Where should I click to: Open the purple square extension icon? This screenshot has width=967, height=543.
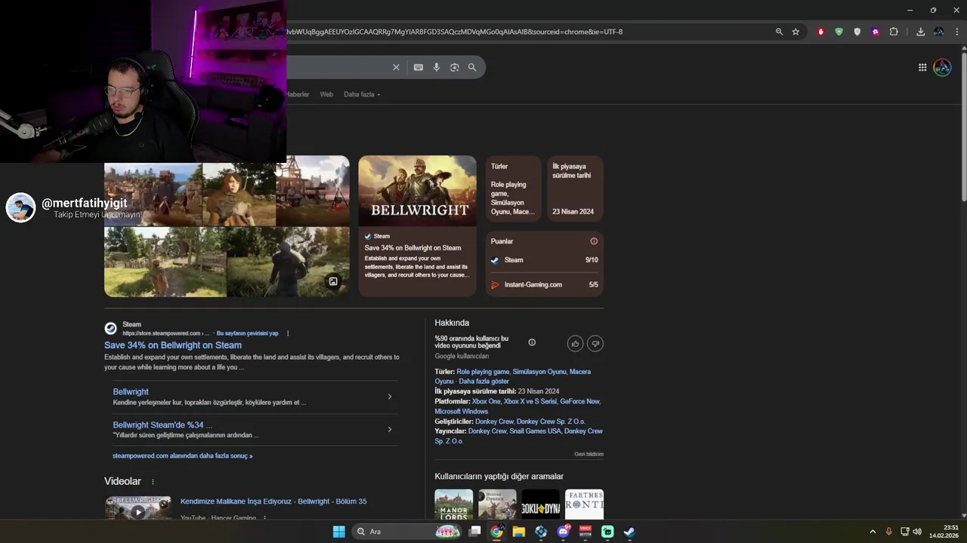[x=875, y=32]
